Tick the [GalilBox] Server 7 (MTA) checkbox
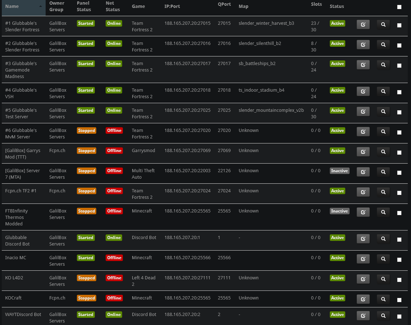Screen dimensions: 411x325 click(399, 173)
